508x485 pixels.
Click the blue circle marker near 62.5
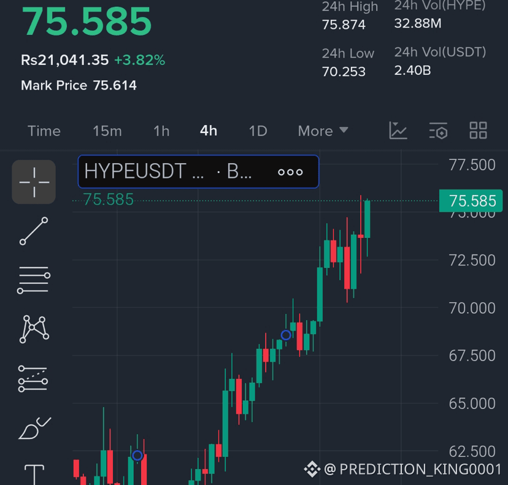[137, 456]
